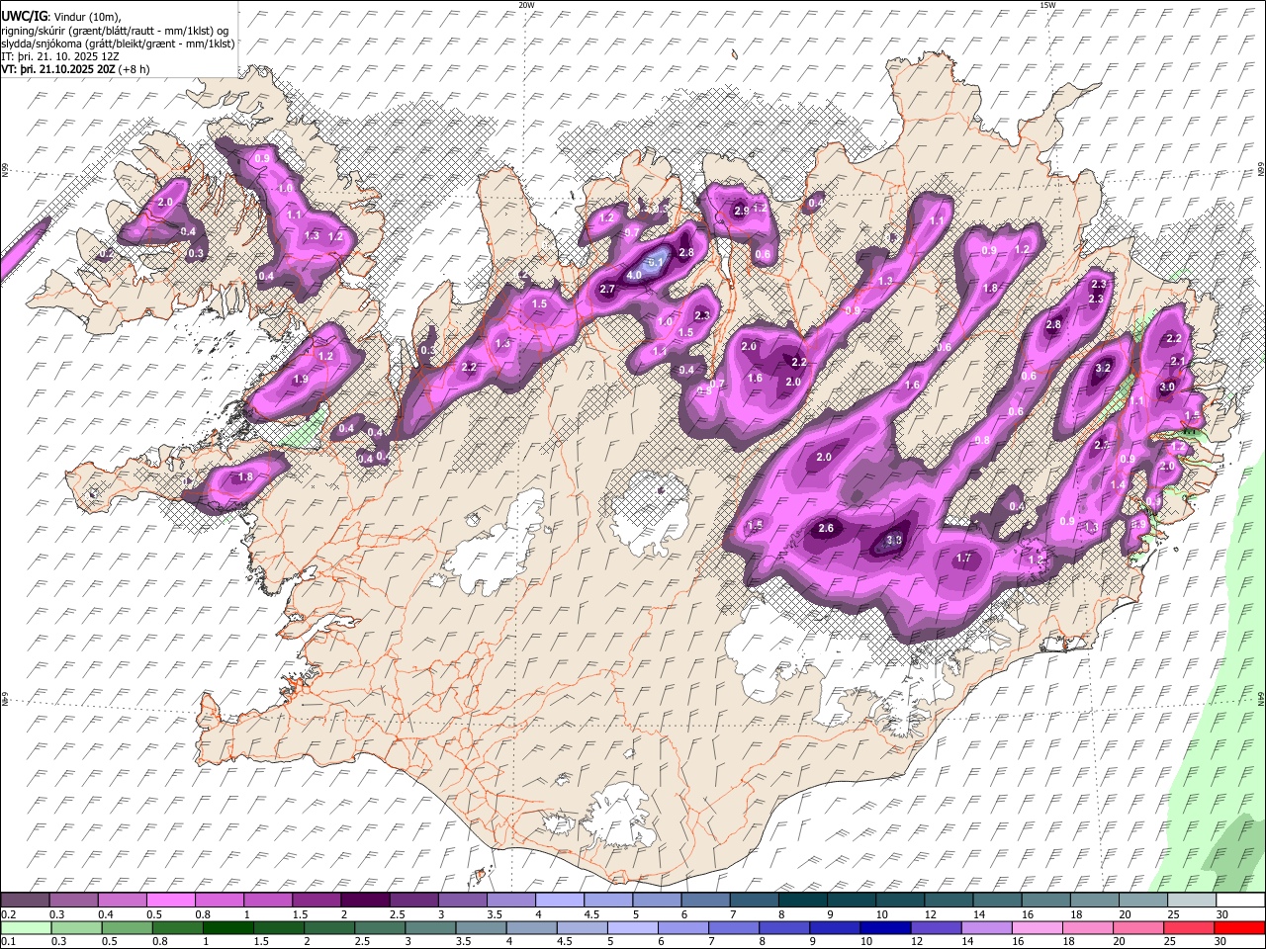
Task: Click the 2.6 value label on the map
Action: pos(827,529)
